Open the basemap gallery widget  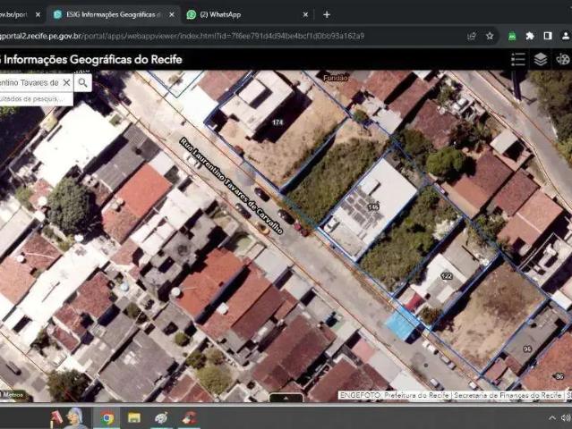click(x=562, y=59)
